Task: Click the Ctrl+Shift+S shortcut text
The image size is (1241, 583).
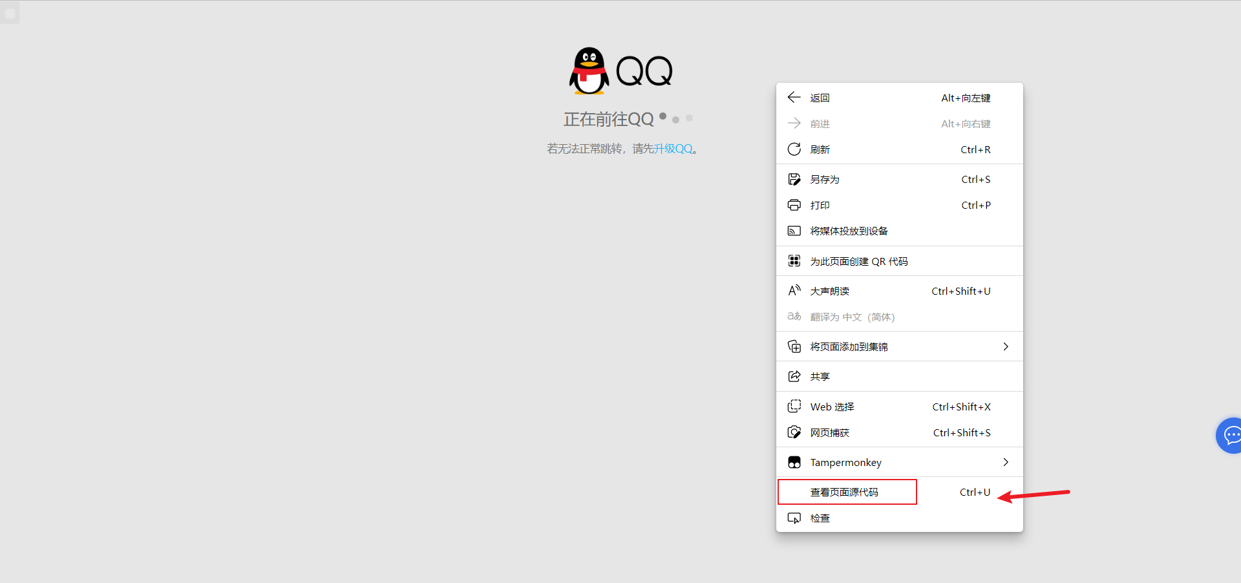Action: (962, 432)
